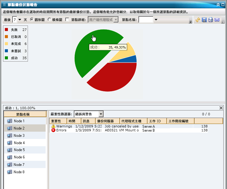Sort by 重要性 column header
The height and width of the screenshot is (189, 227).
58,121
